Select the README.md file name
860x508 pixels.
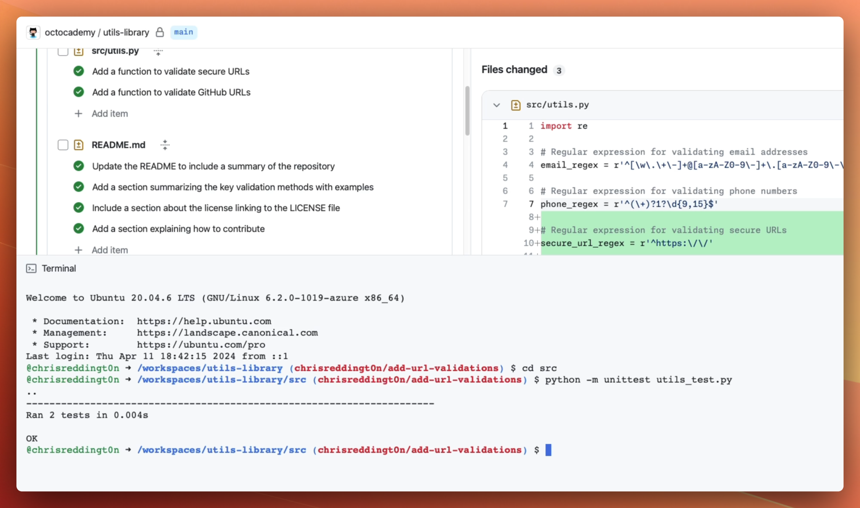click(x=118, y=145)
